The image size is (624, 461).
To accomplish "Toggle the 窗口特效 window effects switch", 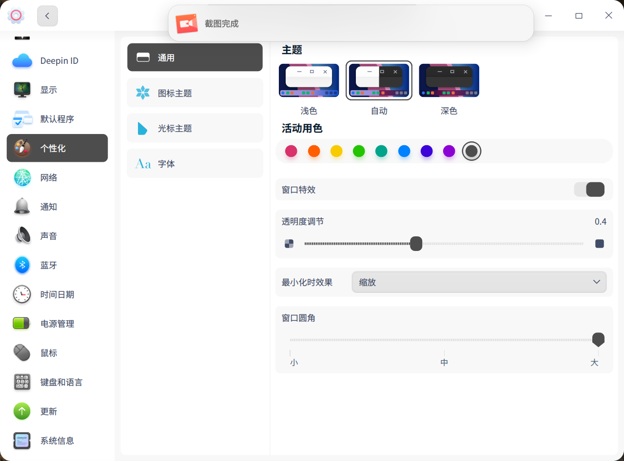I will pos(589,190).
